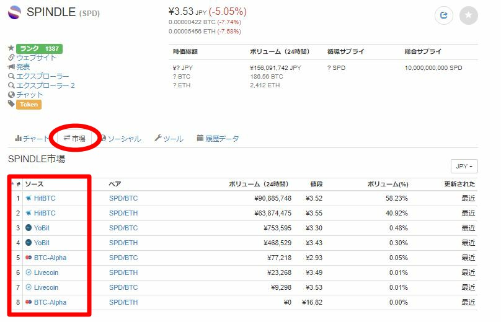Screen dimensions: 501x322
Task: Open HitBTC link in row 1
Action: point(45,198)
